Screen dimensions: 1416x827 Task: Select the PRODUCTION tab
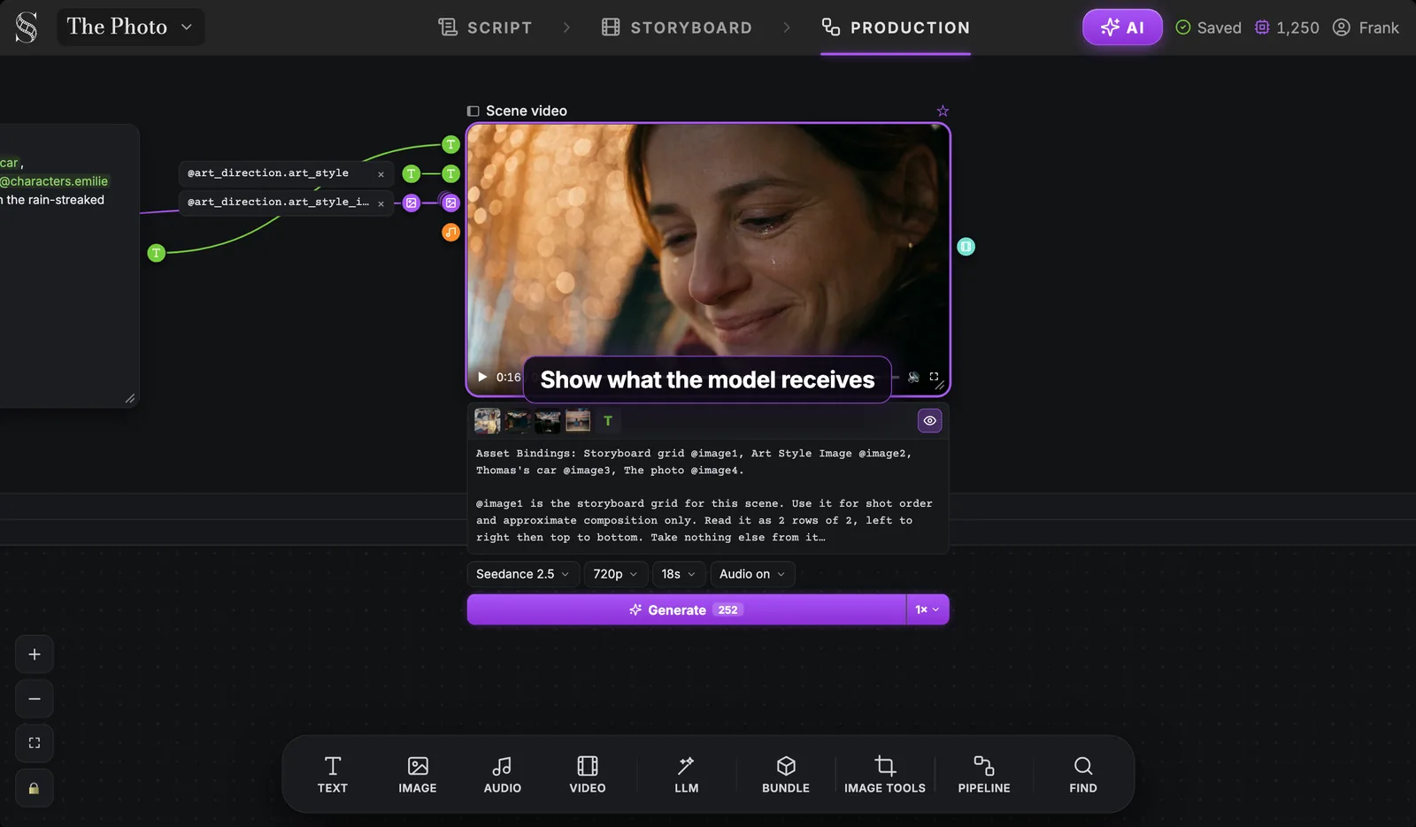pos(896,27)
